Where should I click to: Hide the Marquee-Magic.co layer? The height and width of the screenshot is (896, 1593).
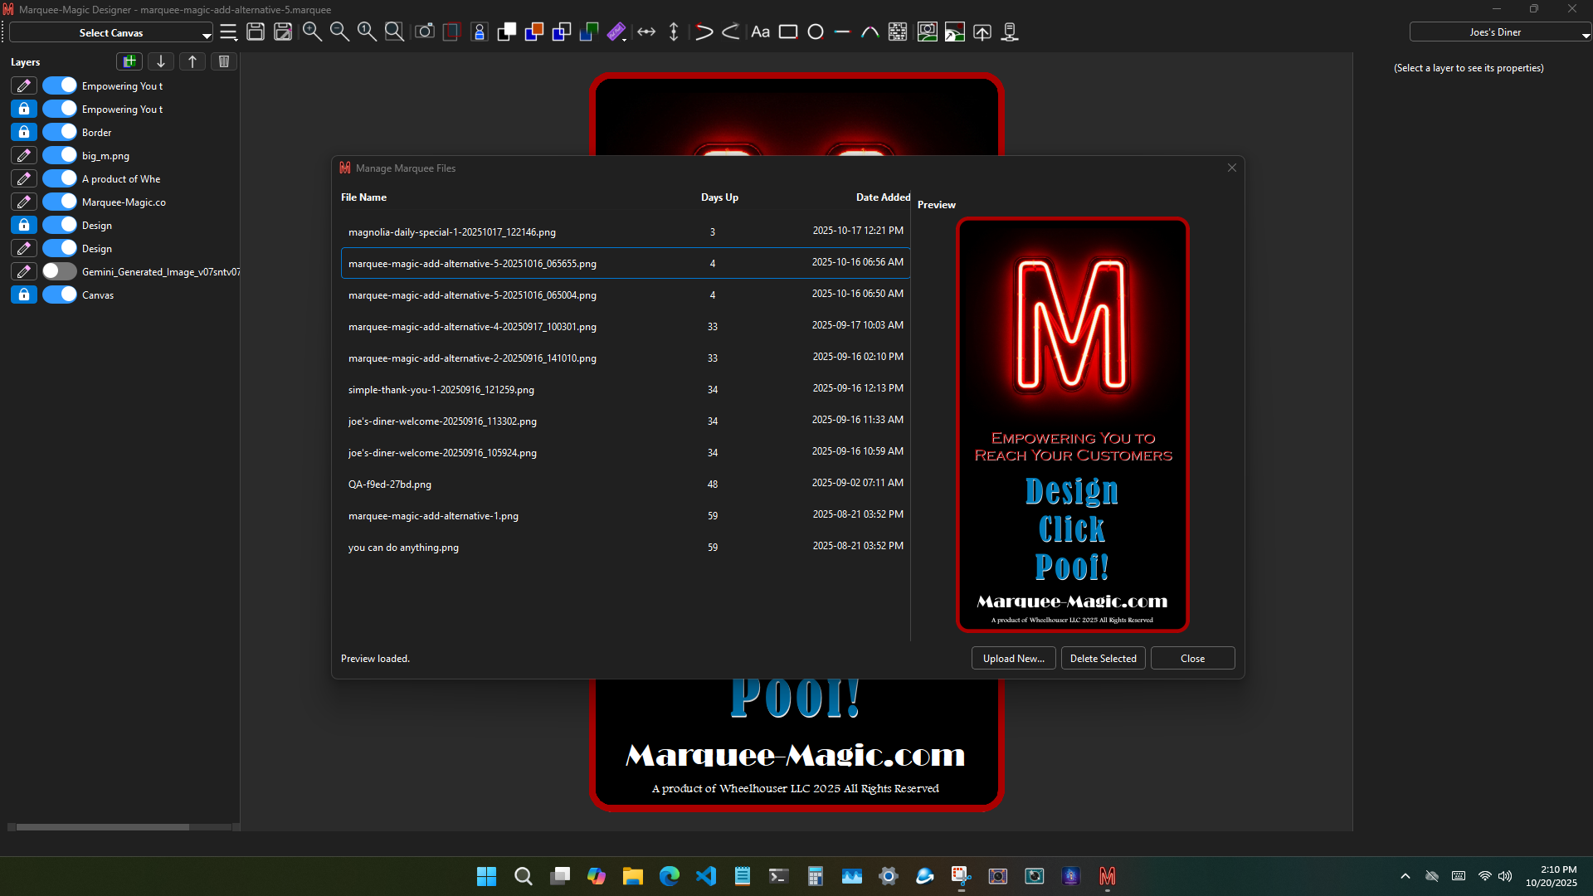click(60, 202)
